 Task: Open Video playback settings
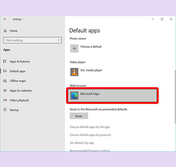coord(19,100)
